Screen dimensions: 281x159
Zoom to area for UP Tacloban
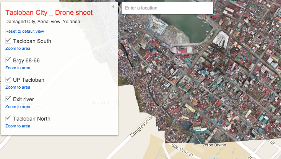coord(18,87)
